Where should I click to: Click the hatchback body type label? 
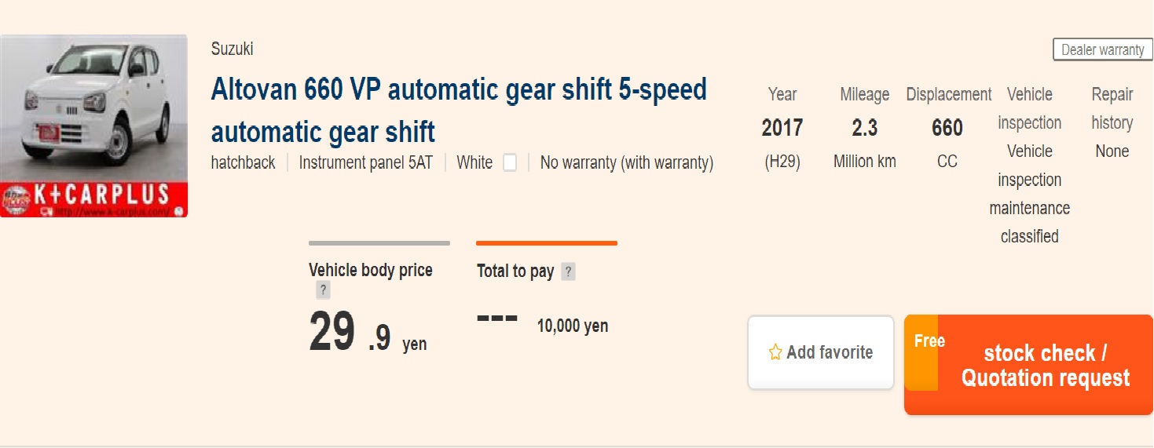[243, 163]
